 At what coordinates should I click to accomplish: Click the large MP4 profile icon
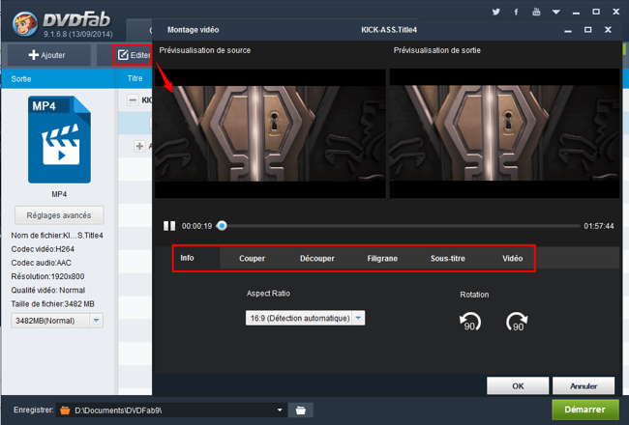59,139
